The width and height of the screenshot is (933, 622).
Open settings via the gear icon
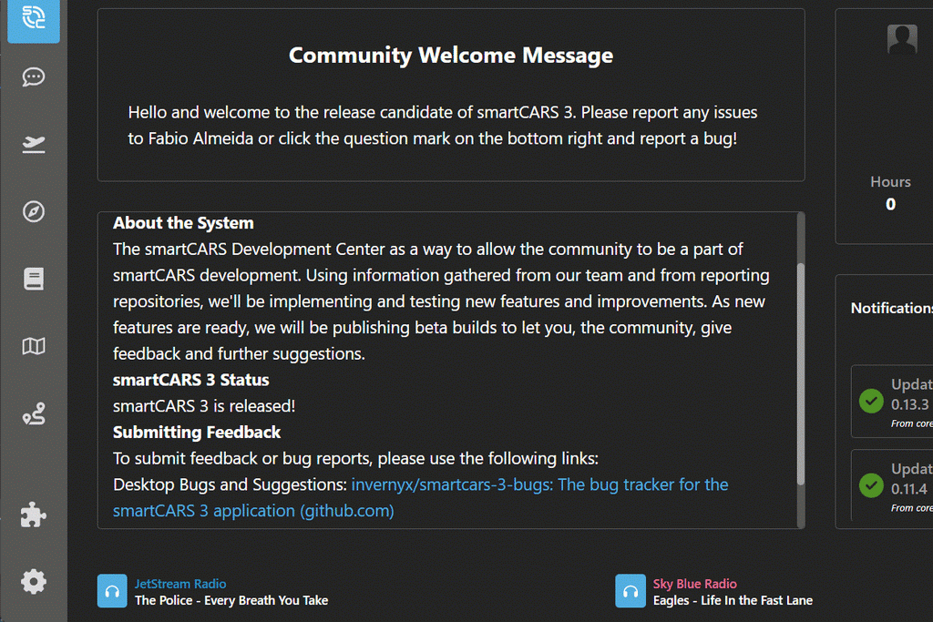(x=34, y=581)
